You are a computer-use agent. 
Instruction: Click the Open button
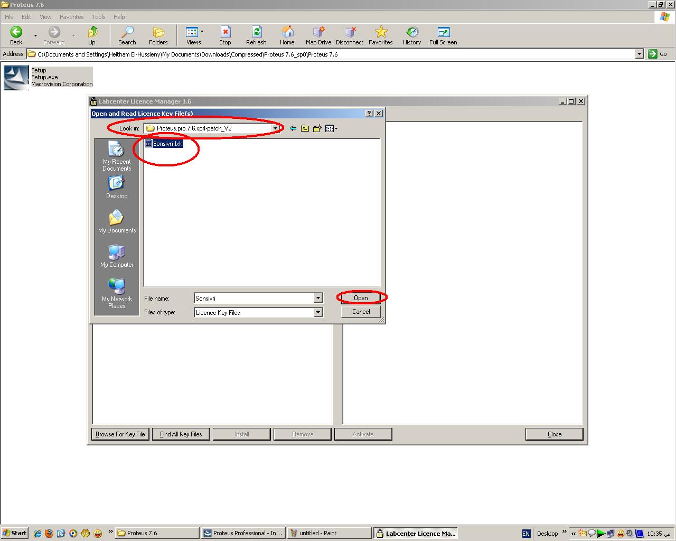click(361, 298)
